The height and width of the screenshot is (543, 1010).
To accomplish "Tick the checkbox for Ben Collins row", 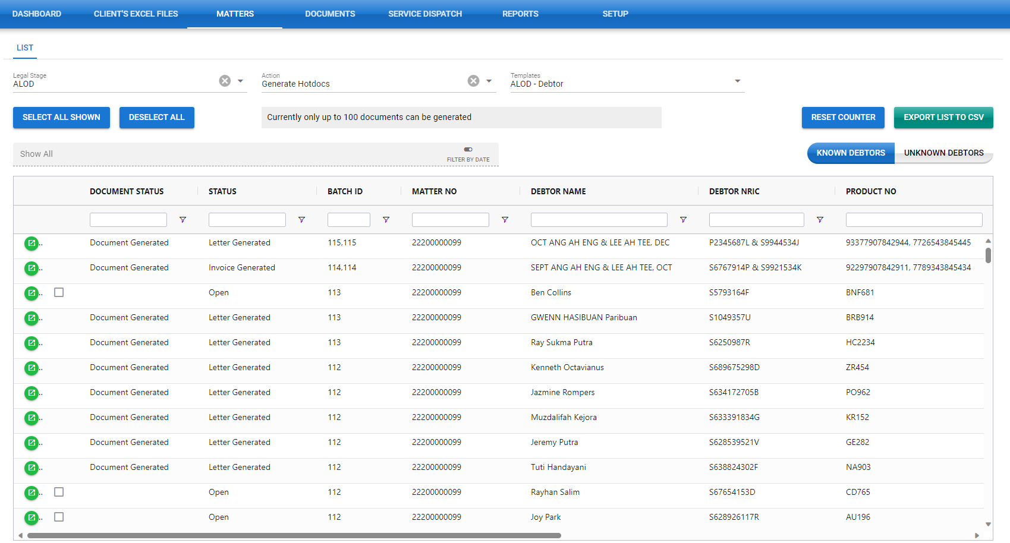I will 59,292.
